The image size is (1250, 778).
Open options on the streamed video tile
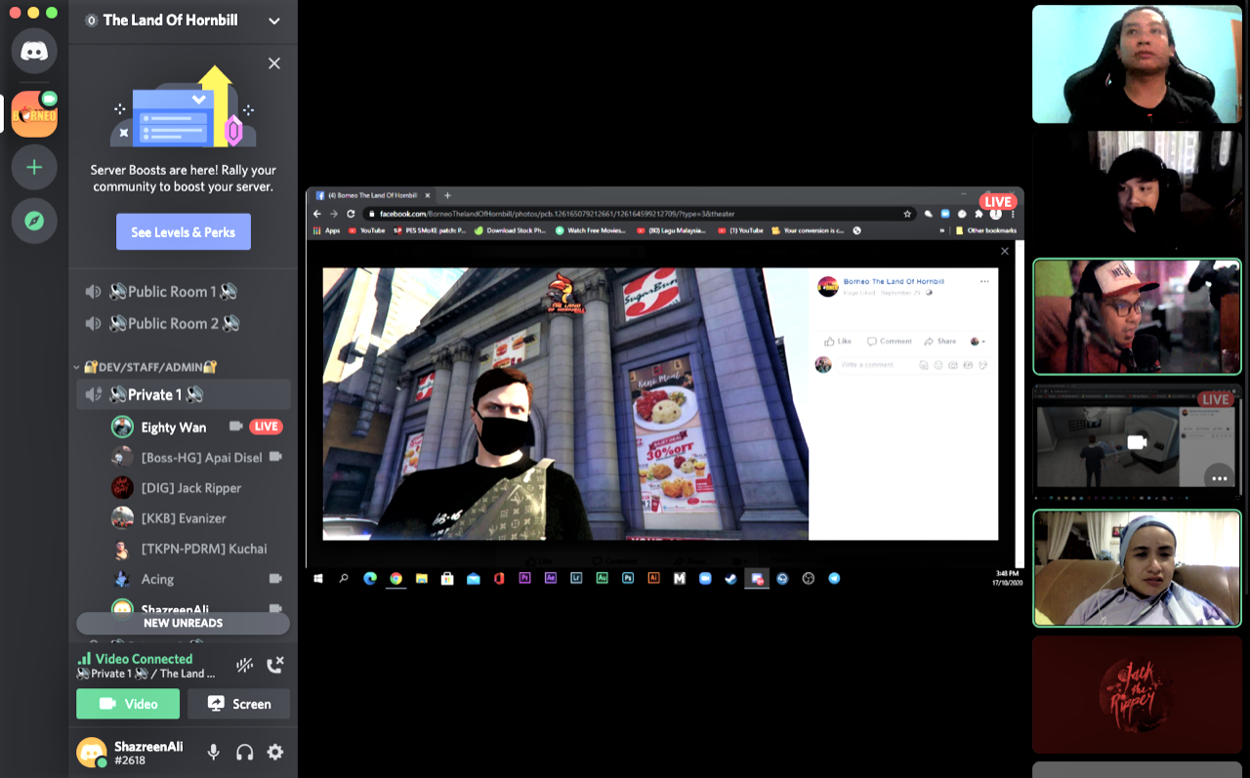point(1218,477)
